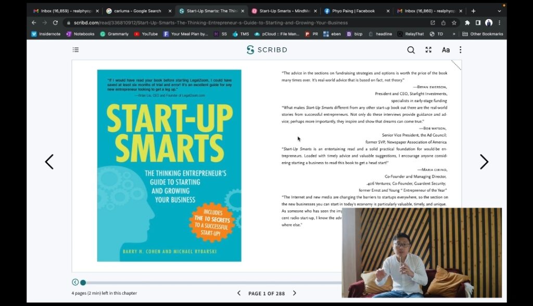This screenshot has width=533, height=306.
Task: Open TMS bookmark
Action: click(x=240, y=34)
